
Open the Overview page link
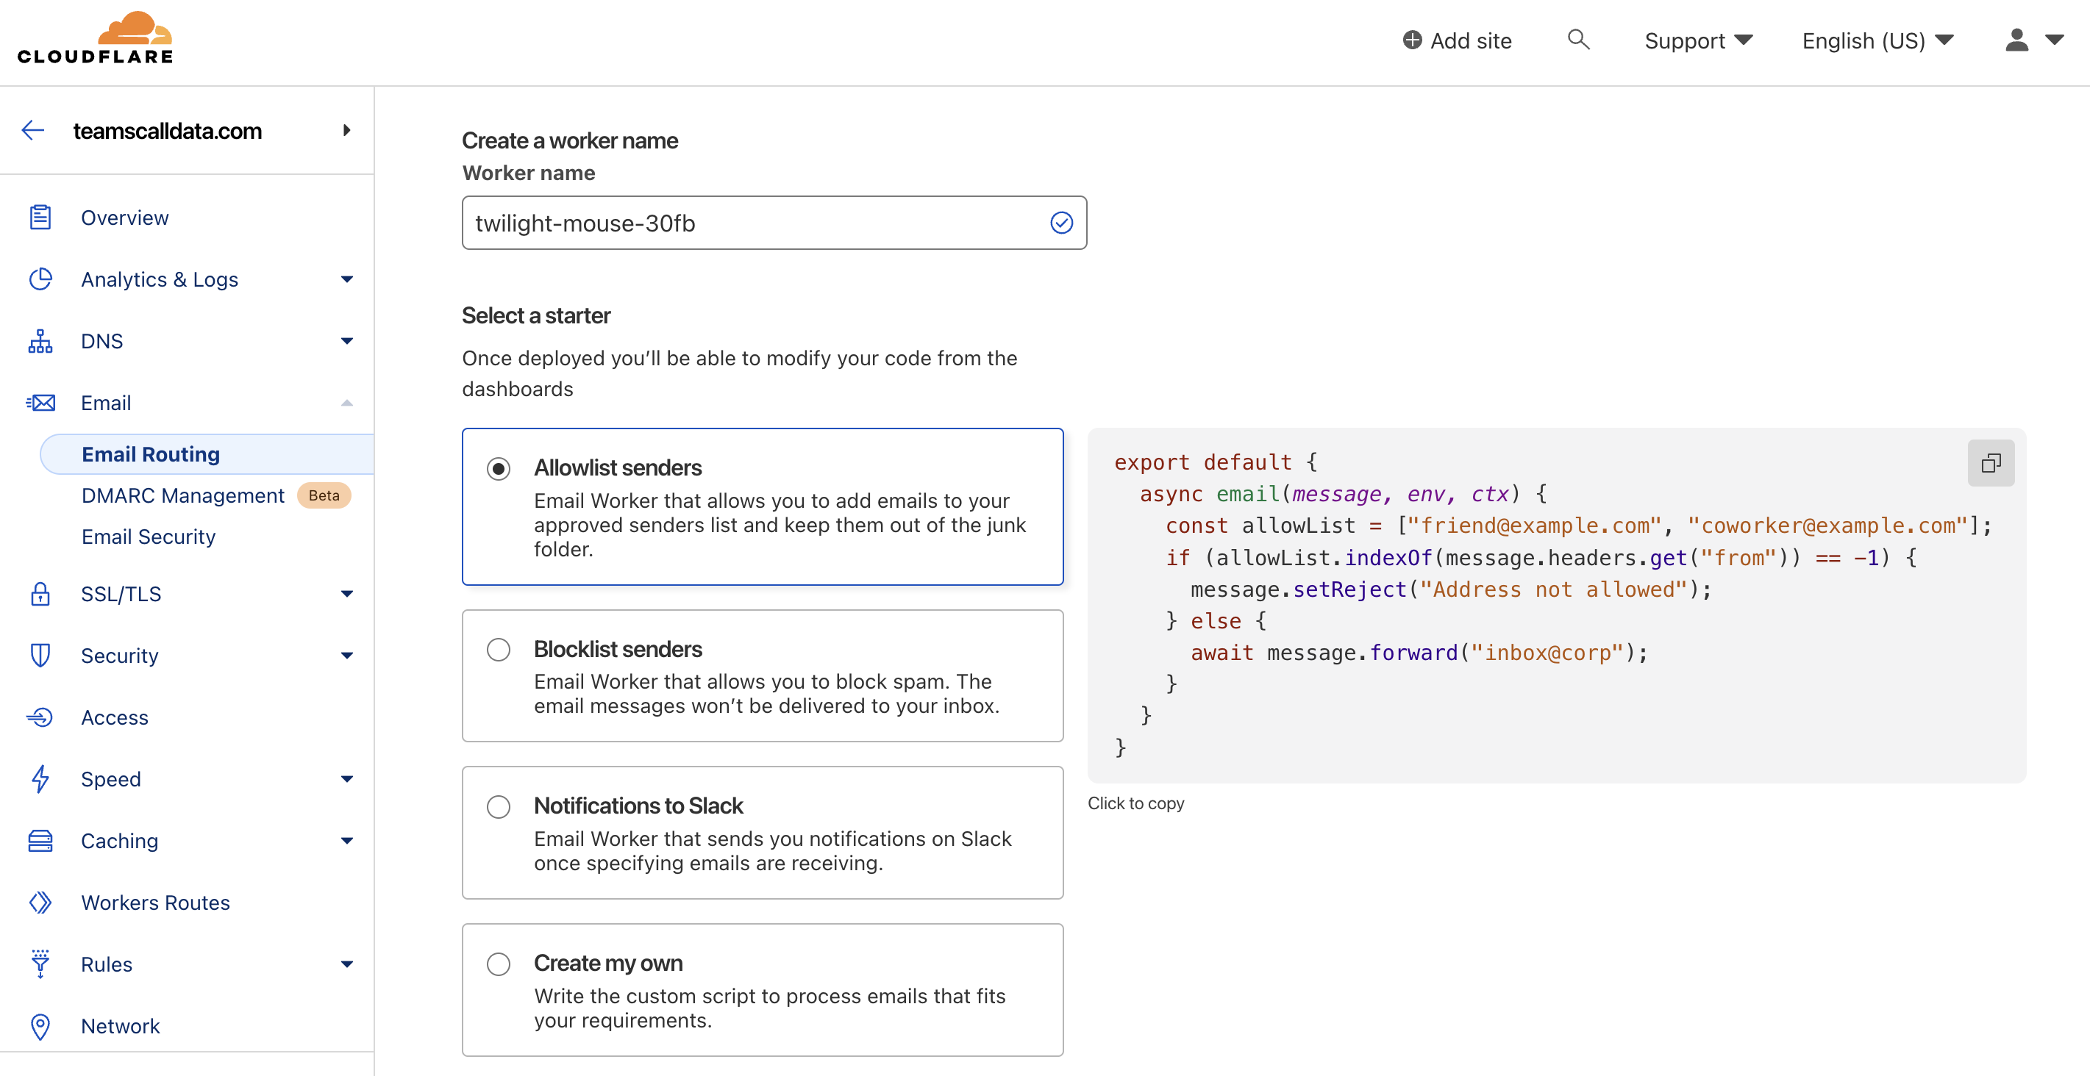pyautogui.click(x=125, y=218)
